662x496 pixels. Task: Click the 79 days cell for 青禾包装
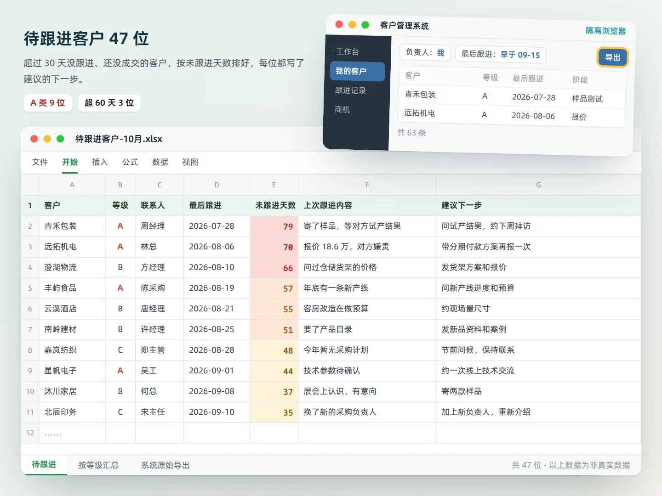(x=274, y=226)
